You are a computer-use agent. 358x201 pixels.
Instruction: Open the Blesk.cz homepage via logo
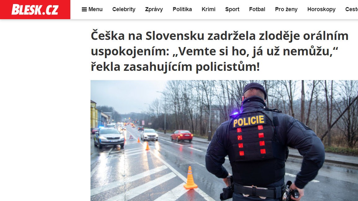35,10
